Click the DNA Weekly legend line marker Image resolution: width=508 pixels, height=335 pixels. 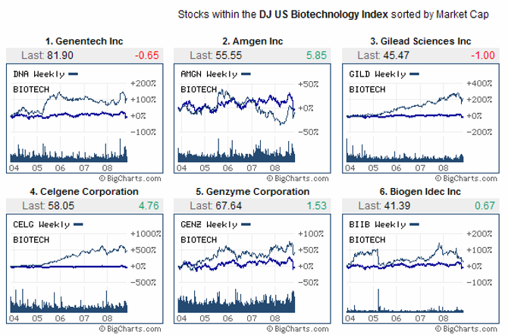point(73,74)
